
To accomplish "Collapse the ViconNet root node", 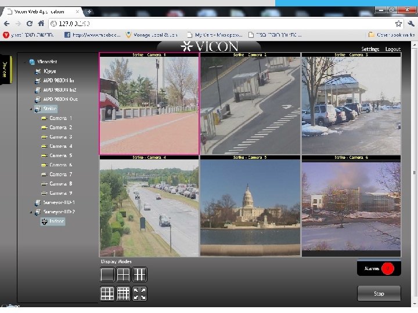I will [x=25, y=62].
